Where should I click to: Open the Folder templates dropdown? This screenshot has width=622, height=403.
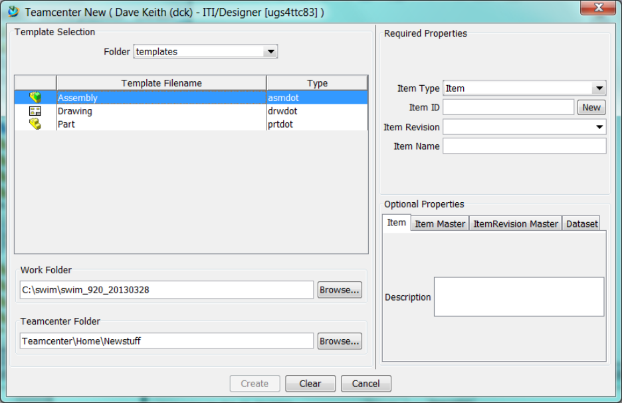pyautogui.click(x=270, y=52)
